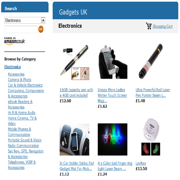Open the LavNav product image

151,137
